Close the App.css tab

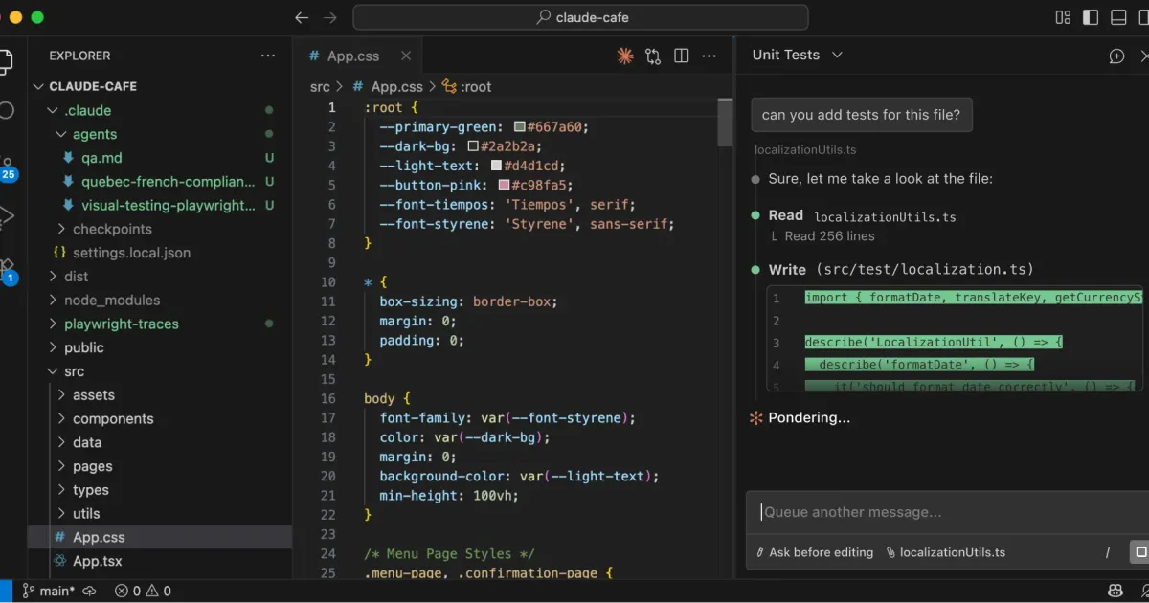pyautogui.click(x=406, y=56)
